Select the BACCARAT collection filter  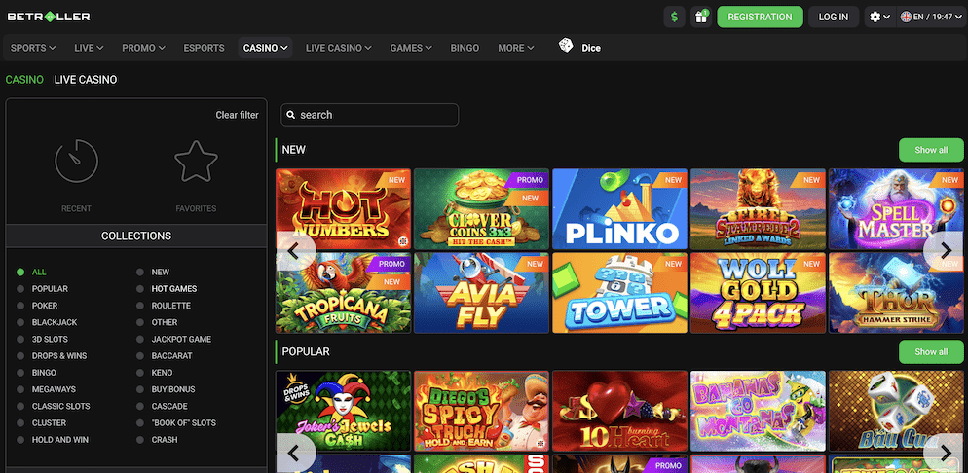tap(165, 356)
